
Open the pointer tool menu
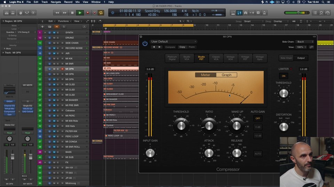click(x=181, y=21)
